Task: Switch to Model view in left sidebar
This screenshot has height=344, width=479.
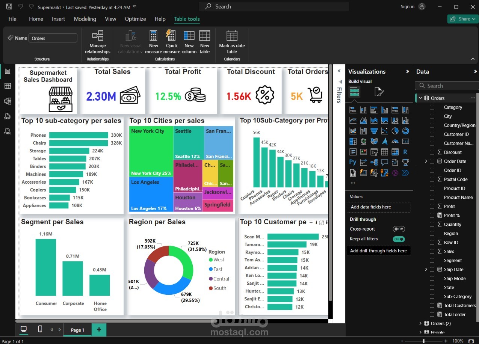Action: (x=8, y=101)
